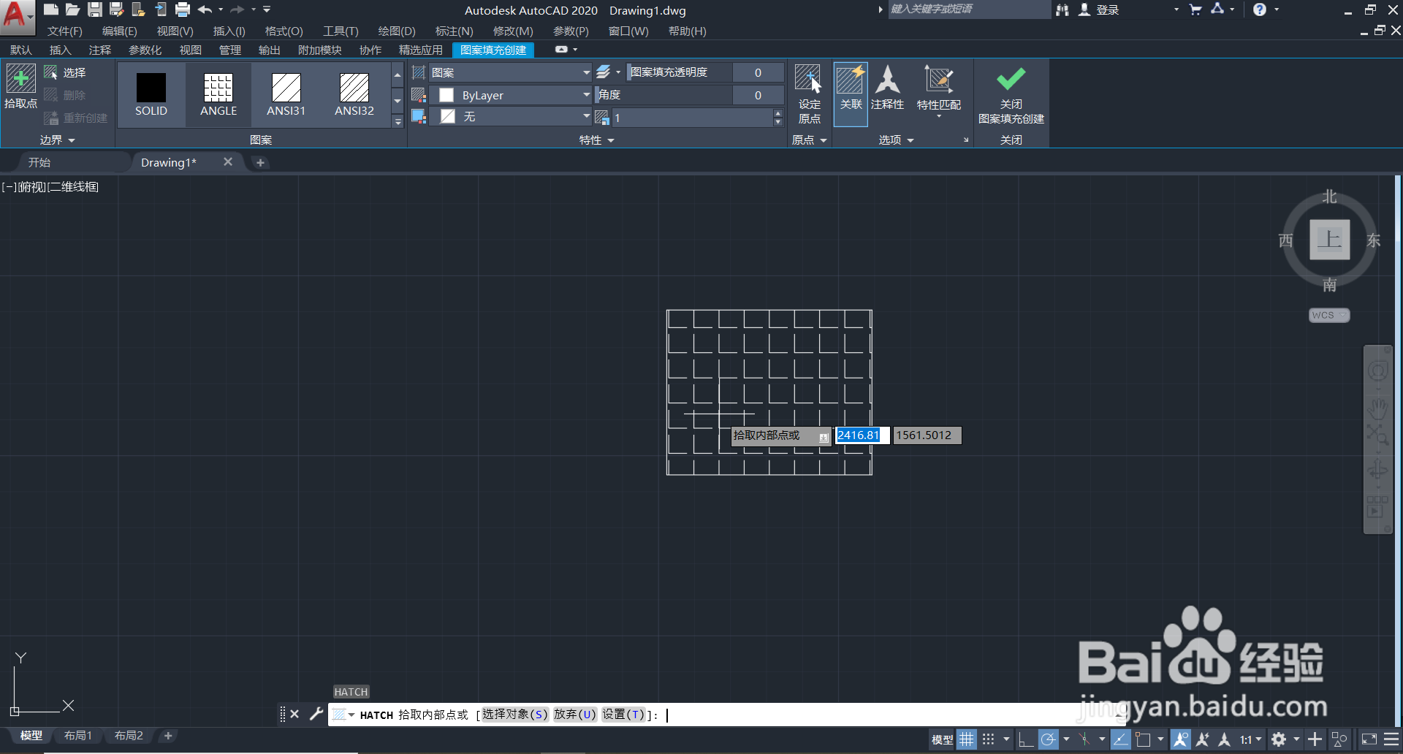Viewport: 1403px width, 754px height.
Task: Select the ANSI31 hatch pattern swatch
Action: (x=286, y=94)
